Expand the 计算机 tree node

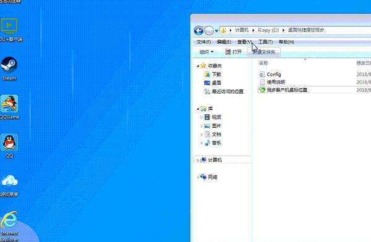click(198, 161)
